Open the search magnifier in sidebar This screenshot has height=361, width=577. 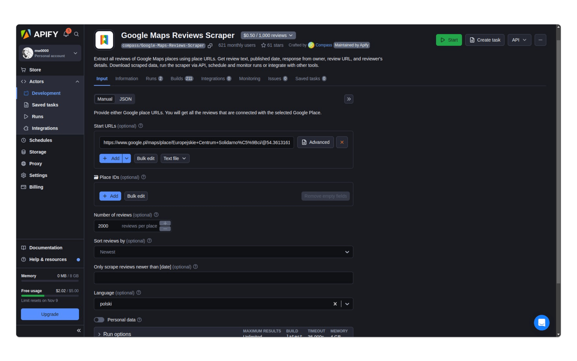[76, 34]
